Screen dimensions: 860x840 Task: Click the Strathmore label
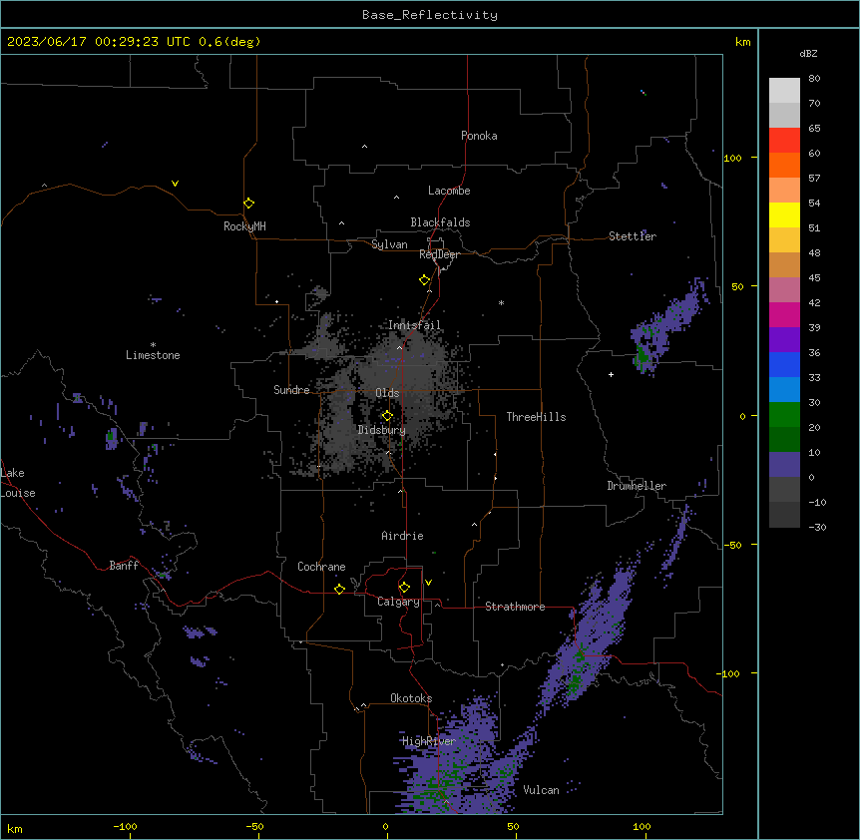click(x=515, y=607)
